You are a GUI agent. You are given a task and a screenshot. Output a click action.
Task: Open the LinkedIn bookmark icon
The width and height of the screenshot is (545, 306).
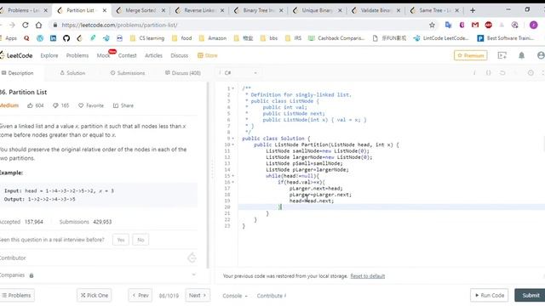coord(53,38)
